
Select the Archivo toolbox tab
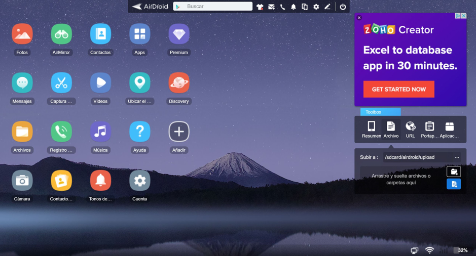[391, 130]
